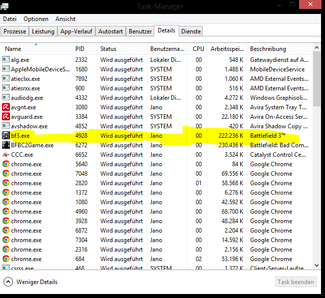325x298 pixels.
Task: Click the Chrome icon for PID 7304
Action: tap(6, 240)
